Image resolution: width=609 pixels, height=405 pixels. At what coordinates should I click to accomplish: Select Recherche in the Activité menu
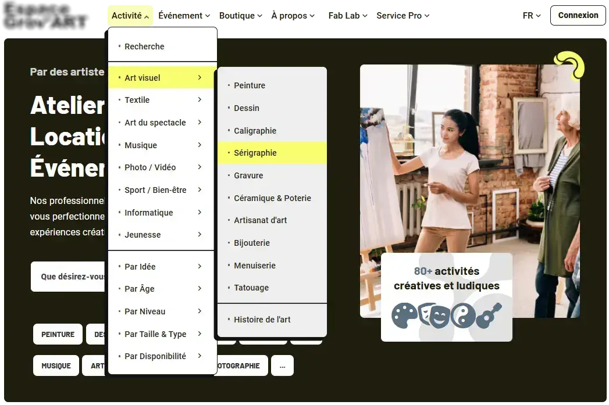[x=144, y=46]
